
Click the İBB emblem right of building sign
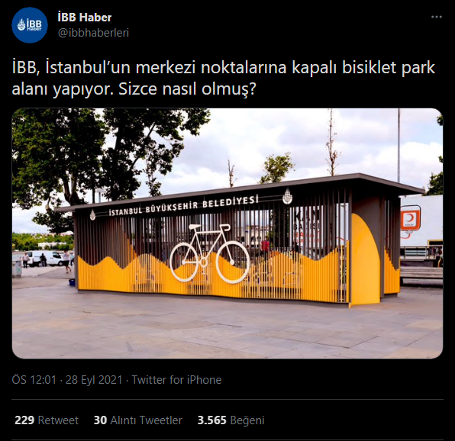(x=287, y=196)
